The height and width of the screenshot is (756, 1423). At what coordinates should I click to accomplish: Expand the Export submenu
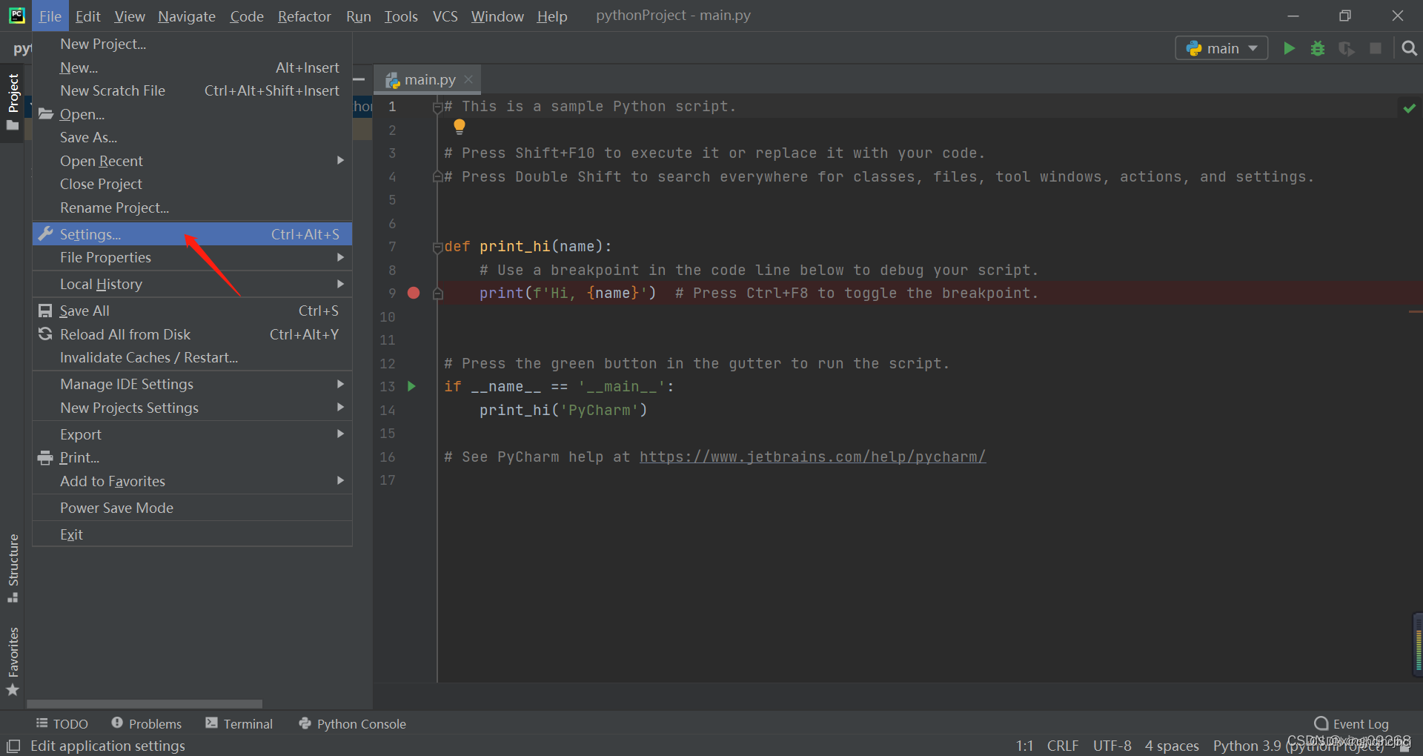pos(192,434)
